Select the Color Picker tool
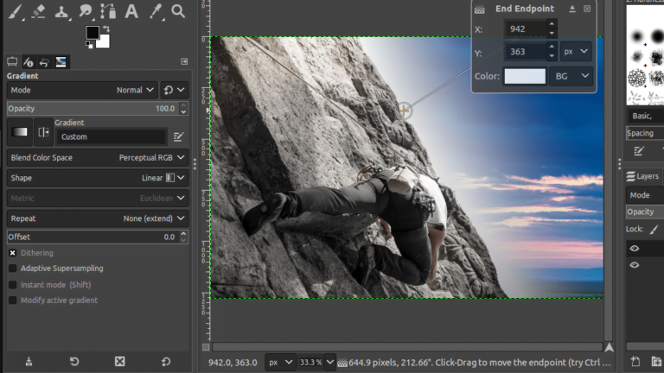The image size is (664, 373). [x=155, y=11]
